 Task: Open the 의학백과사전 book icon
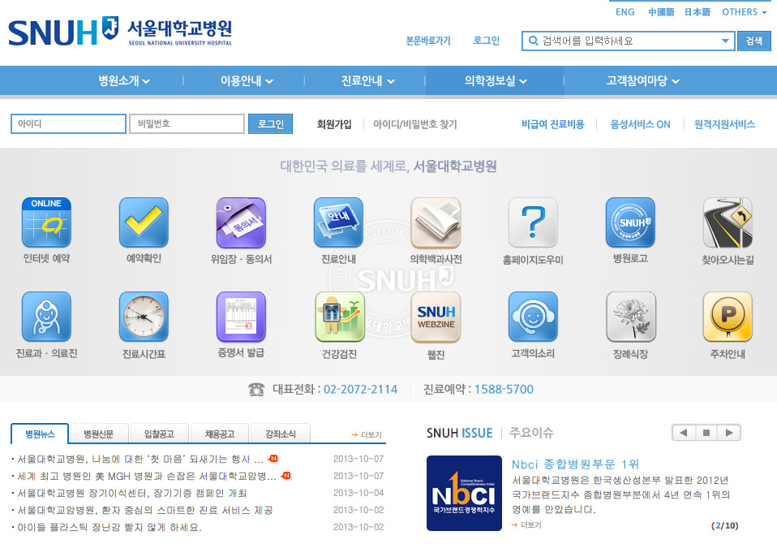click(x=436, y=222)
